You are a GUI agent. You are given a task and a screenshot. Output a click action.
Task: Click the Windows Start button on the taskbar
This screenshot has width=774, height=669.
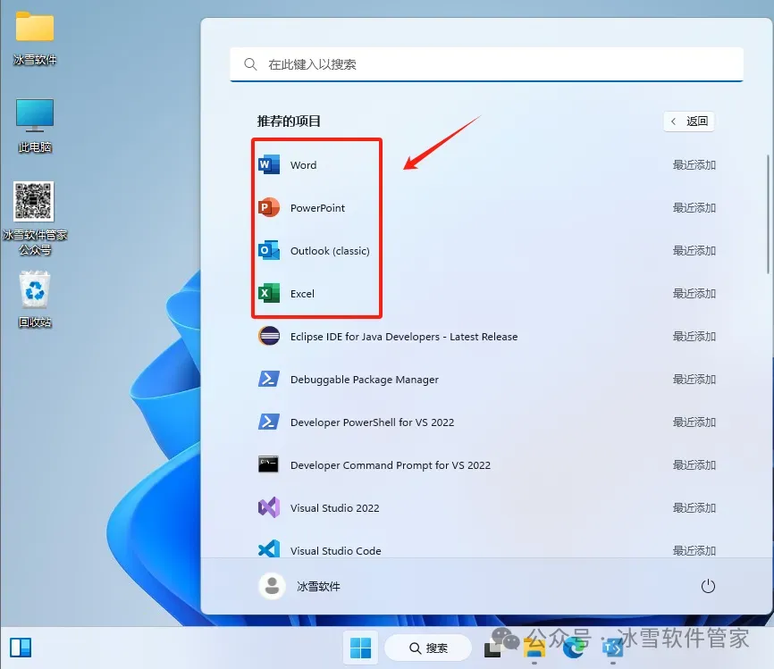[x=361, y=648]
